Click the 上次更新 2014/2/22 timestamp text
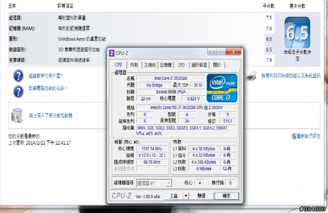328x213 pixels. [39, 143]
